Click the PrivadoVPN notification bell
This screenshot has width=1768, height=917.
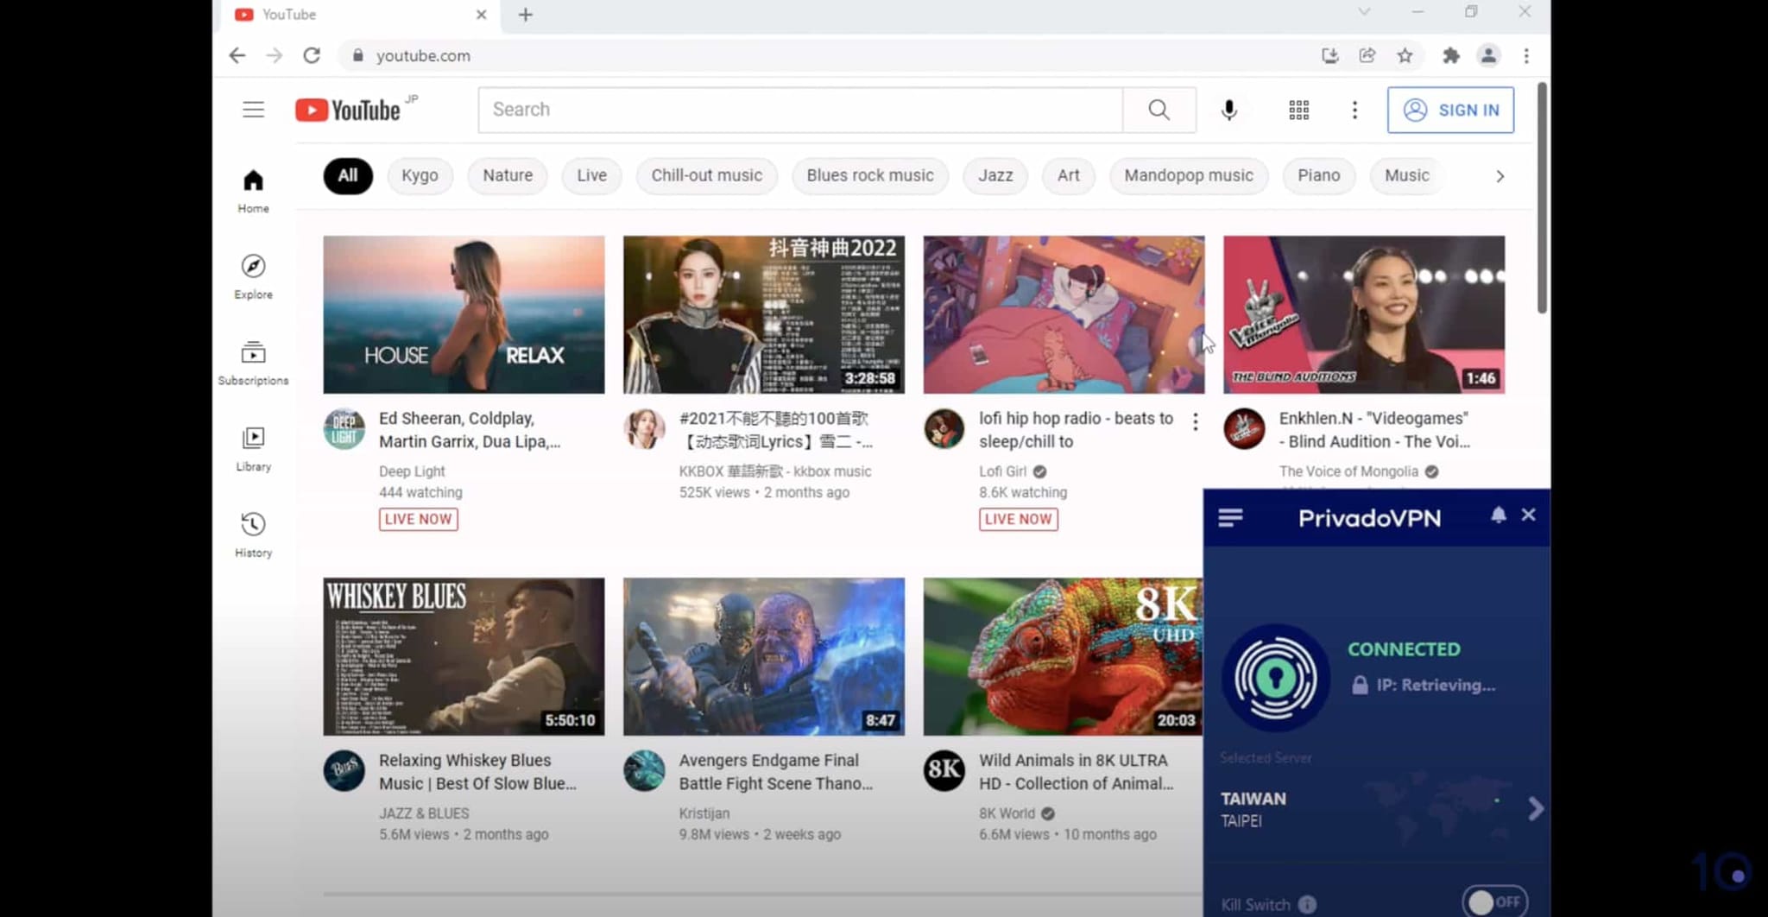pyautogui.click(x=1498, y=515)
